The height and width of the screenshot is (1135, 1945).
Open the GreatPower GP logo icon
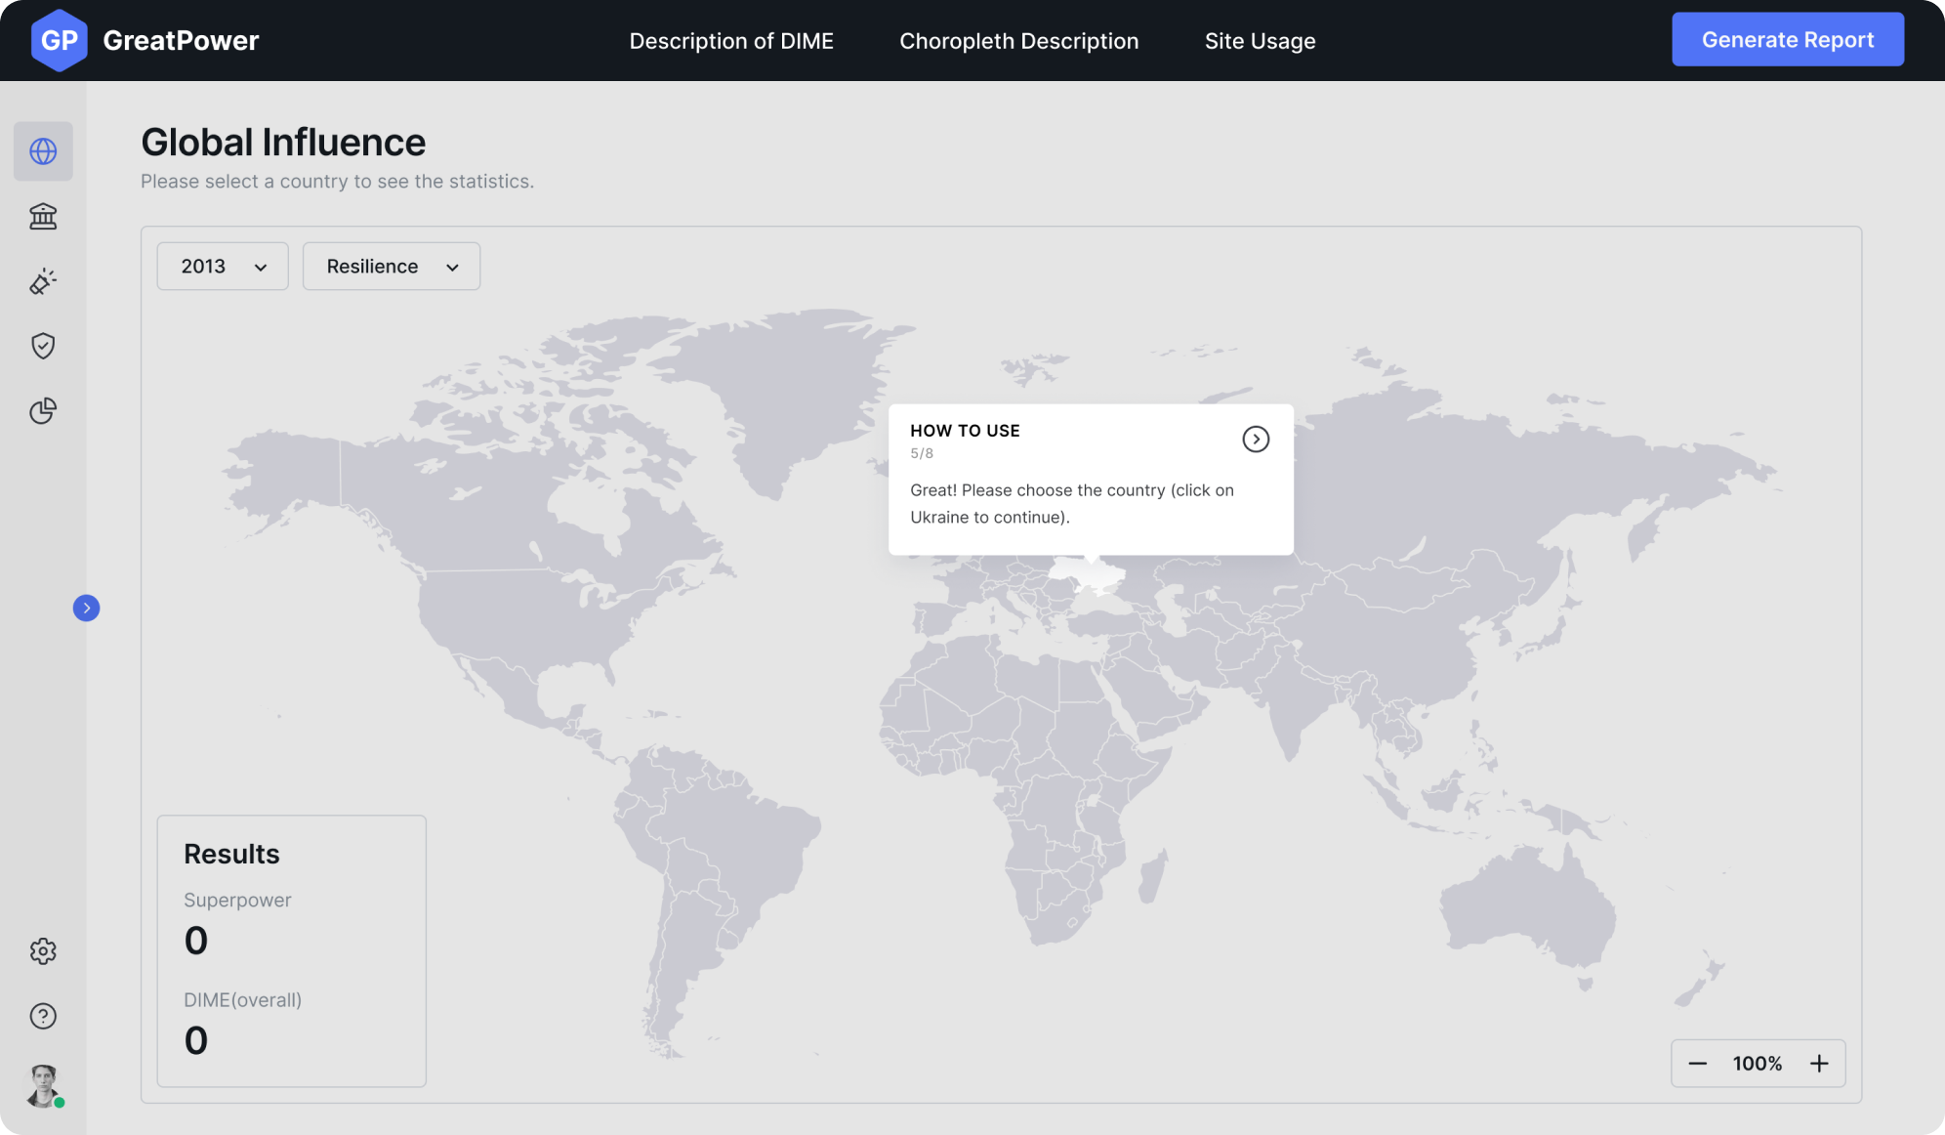click(60, 39)
